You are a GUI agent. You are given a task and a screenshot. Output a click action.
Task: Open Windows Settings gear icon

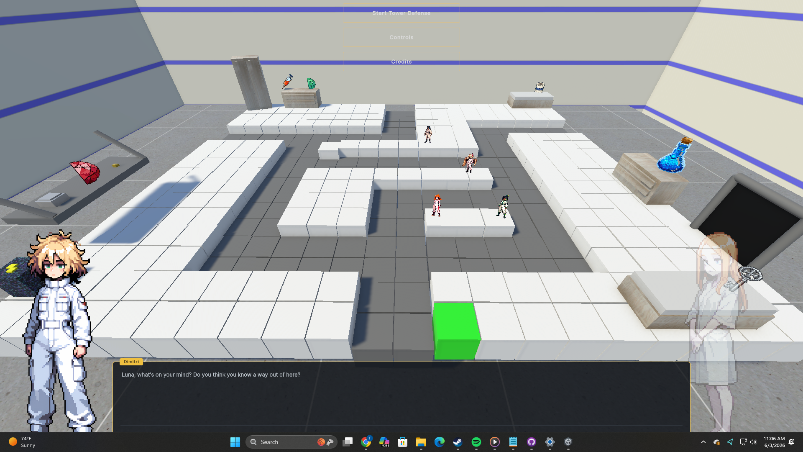pos(550,442)
